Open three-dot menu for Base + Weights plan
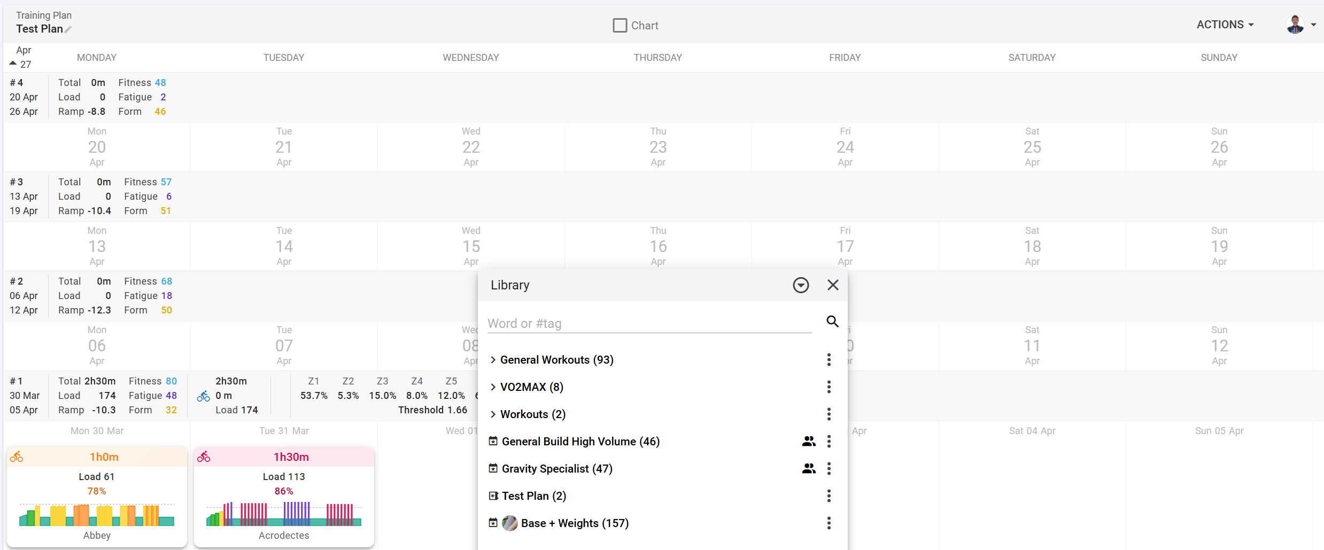Screen dimensions: 1324x550 [829, 523]
